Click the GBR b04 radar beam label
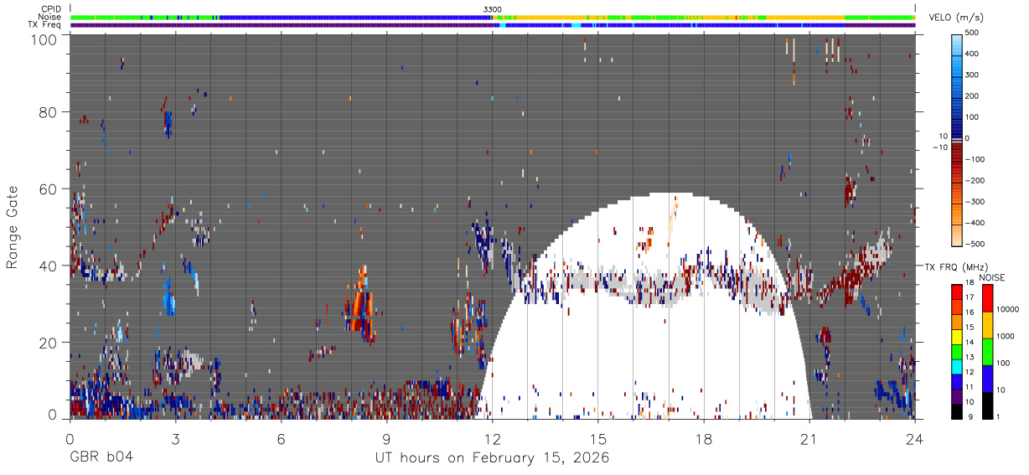The height and width of the screenshot is (475, 1029). point(101,458)
